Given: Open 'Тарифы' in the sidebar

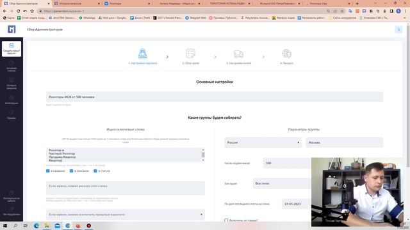Looking at the screenshot, I should coord(12,115).
